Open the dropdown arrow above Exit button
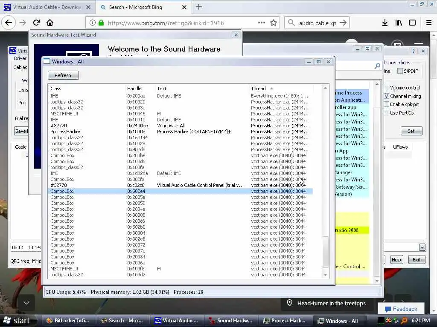The width and height of the screenshot is (437, 327). (422, 247)
